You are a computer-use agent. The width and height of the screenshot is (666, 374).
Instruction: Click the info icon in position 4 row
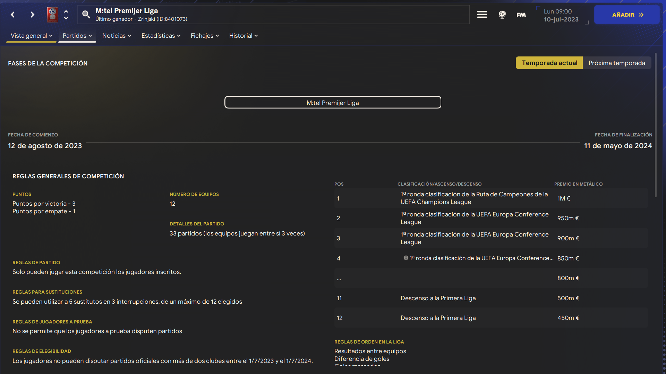click(405, 258)
